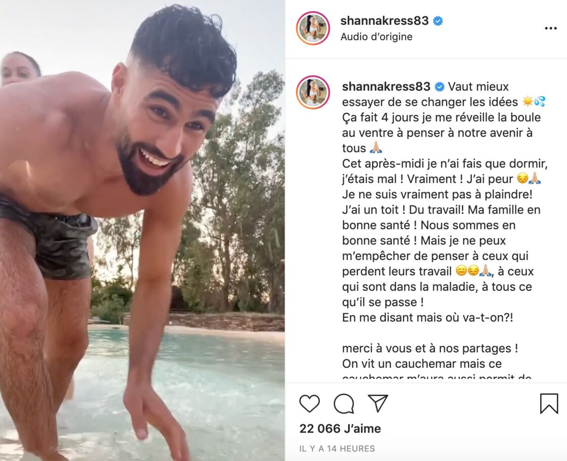Share the post via paper plane icon

click(378, 403)
